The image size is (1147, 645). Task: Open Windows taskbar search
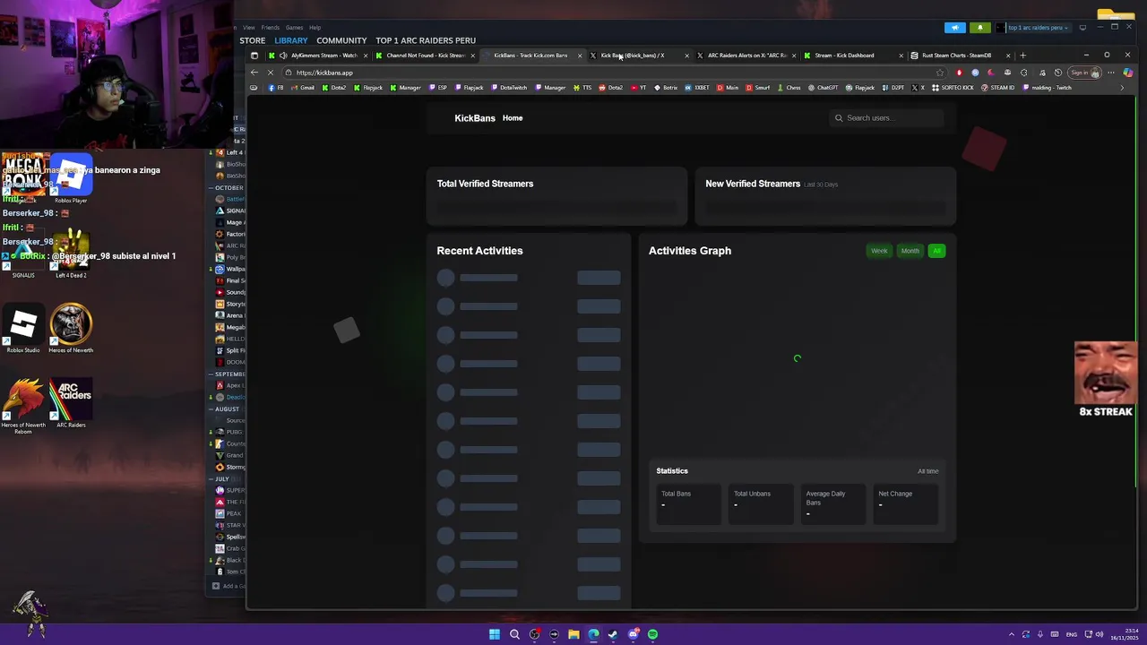click(514, 634)
